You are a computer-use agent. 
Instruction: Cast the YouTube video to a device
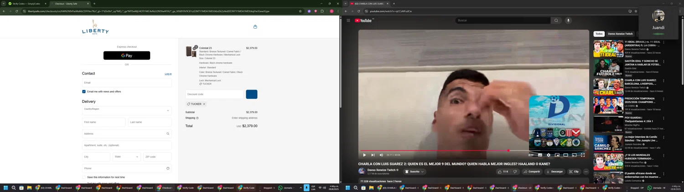tap(574, 155)
